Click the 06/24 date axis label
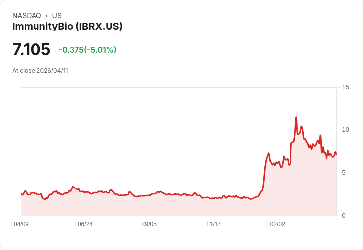Screen dimensions: 363x250 (85, 224)
